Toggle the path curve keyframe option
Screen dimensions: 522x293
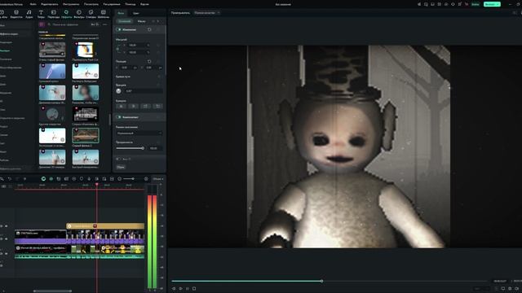click(x=159, y=77)
